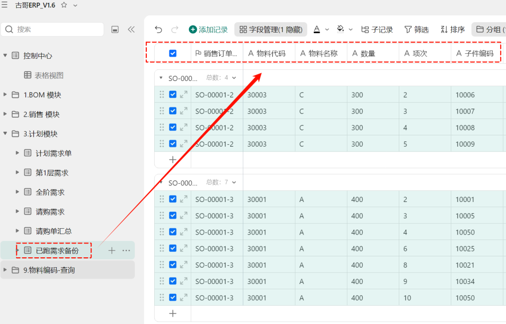Uncheck the row with 子件编码 10009
Viewport: 506px width, 324px height.
point(172,144)
